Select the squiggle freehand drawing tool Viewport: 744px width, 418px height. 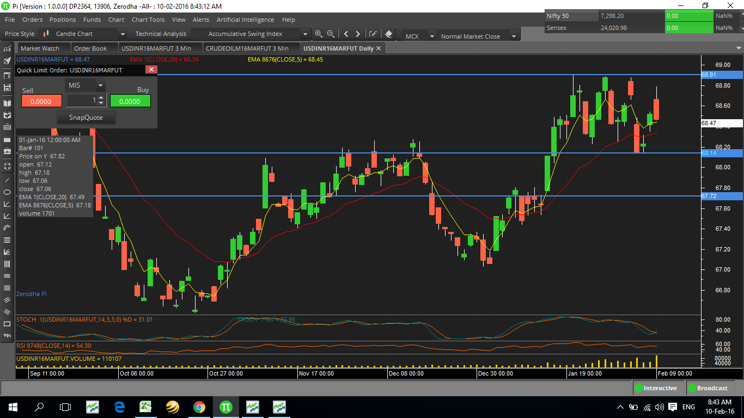pyautogui.click(x=7, y=336)
